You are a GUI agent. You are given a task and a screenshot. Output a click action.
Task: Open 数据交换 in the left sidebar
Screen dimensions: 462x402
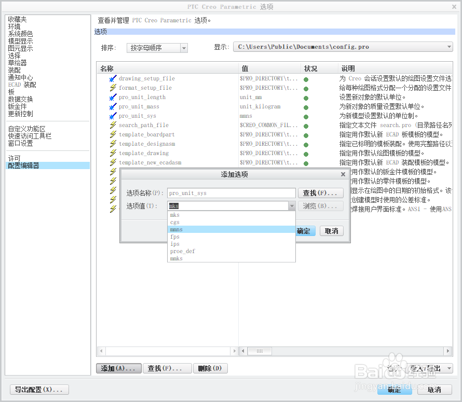coord(20,99)
